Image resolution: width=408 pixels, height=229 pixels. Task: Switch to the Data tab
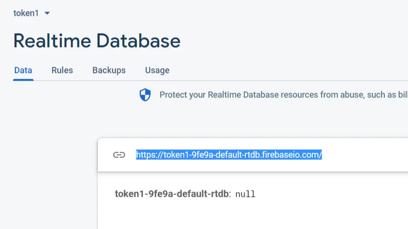[23, 71]
